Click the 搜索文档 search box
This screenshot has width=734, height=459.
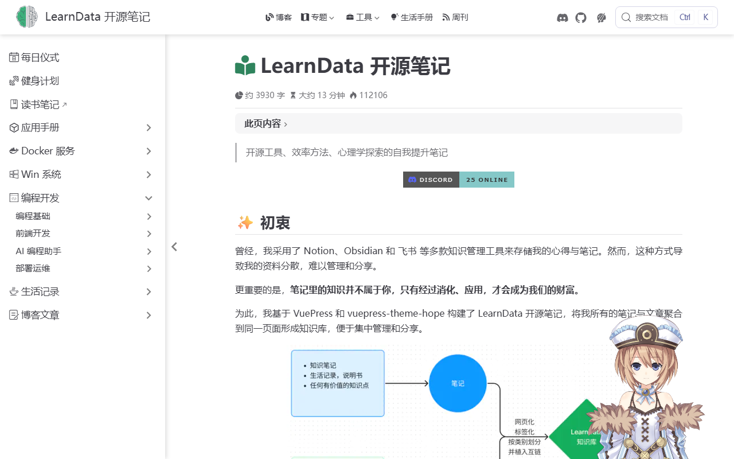click(666, 17)
